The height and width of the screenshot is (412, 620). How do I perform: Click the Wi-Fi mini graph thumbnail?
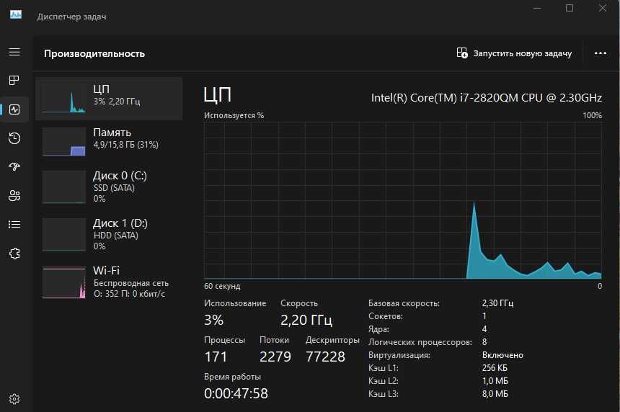64,283
